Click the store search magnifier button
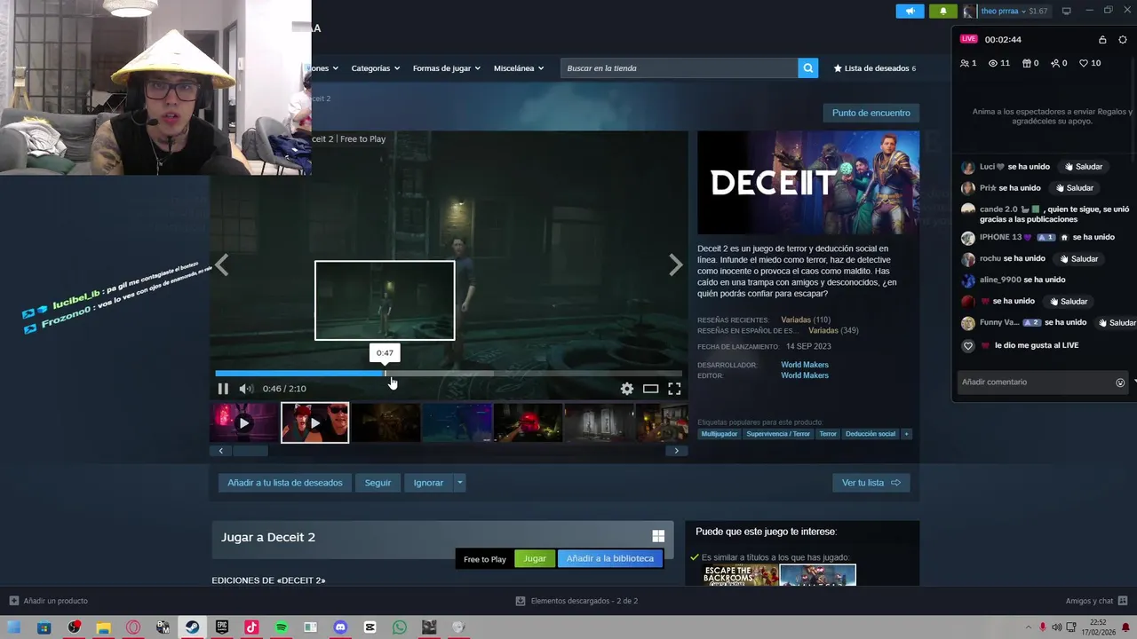The width and height of the screenshot is (1137, 639). (807, 68)
